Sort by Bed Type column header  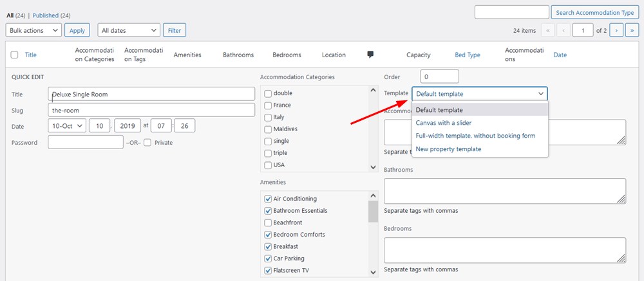[468, 55]
